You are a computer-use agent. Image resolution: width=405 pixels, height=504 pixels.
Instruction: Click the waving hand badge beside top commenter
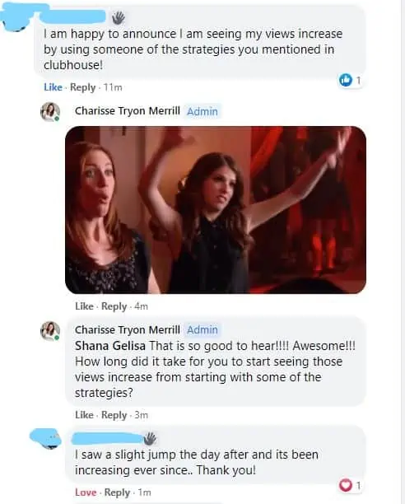click(119, 17)
